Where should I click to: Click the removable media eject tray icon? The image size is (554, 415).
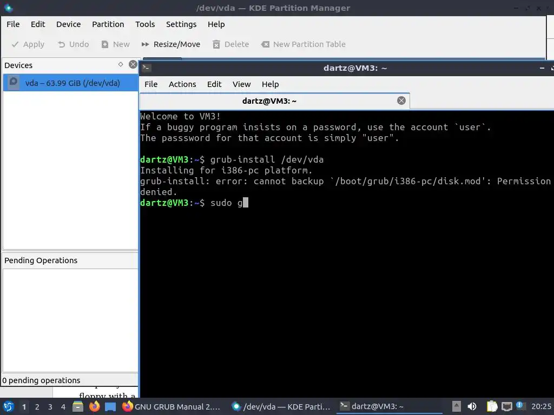457,406
